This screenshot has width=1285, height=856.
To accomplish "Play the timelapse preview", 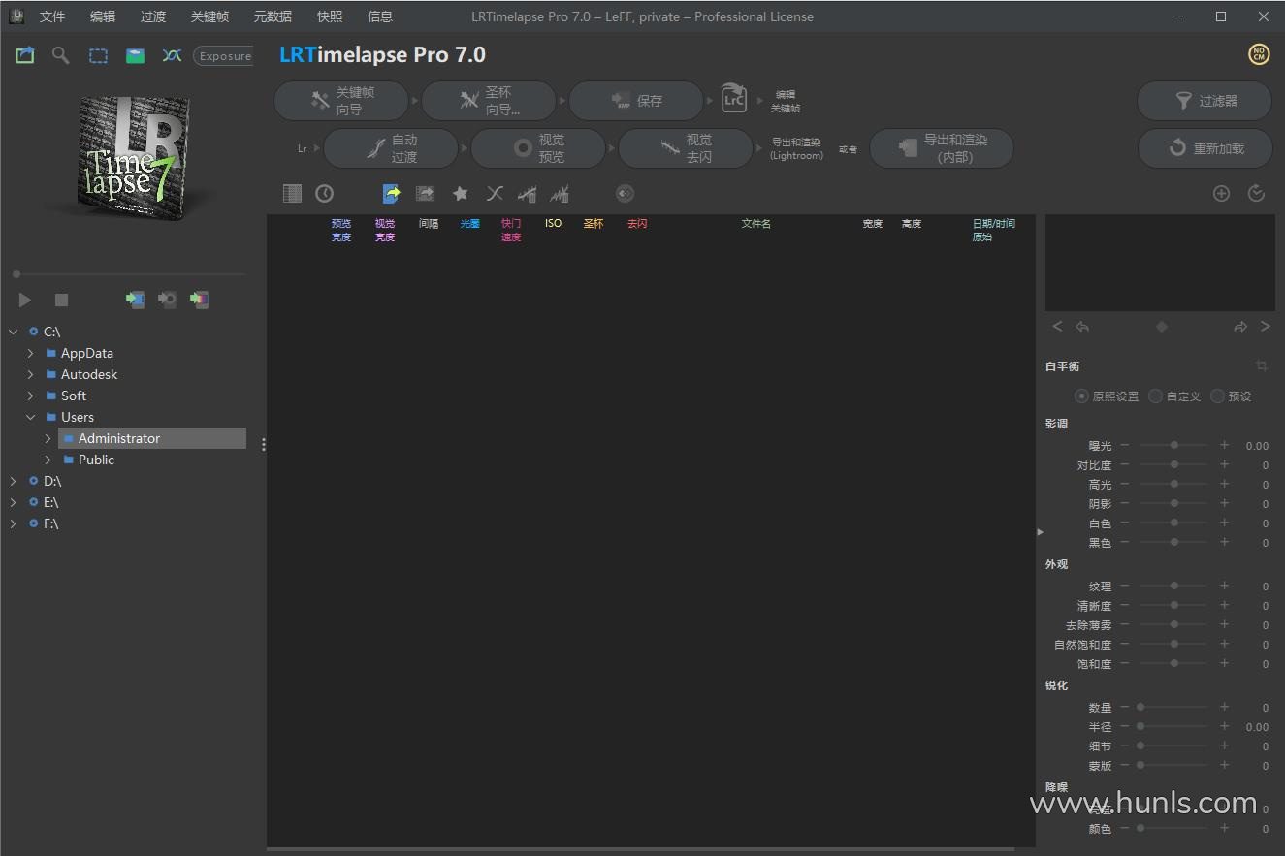I will click(x=25, y=301).
